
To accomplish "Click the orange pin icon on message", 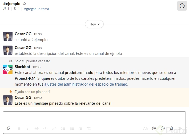I will (x=11, y=92).
